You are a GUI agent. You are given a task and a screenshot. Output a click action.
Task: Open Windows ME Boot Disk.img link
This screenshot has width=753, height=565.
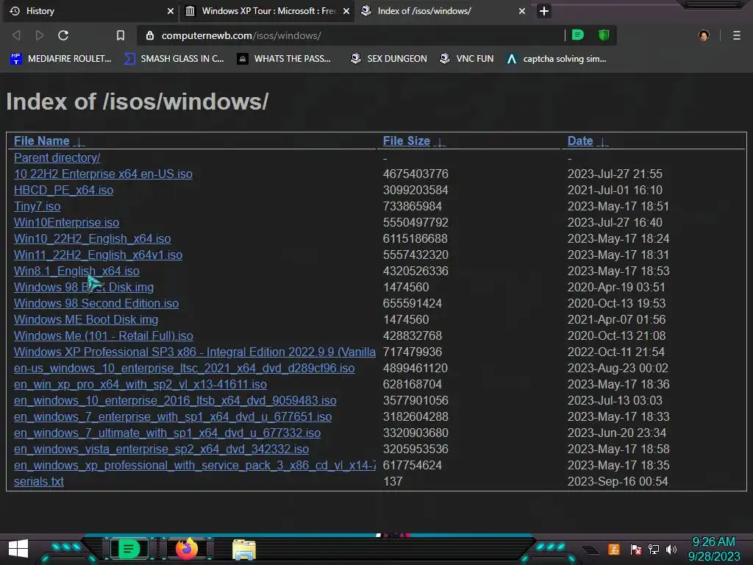point(86,319)
